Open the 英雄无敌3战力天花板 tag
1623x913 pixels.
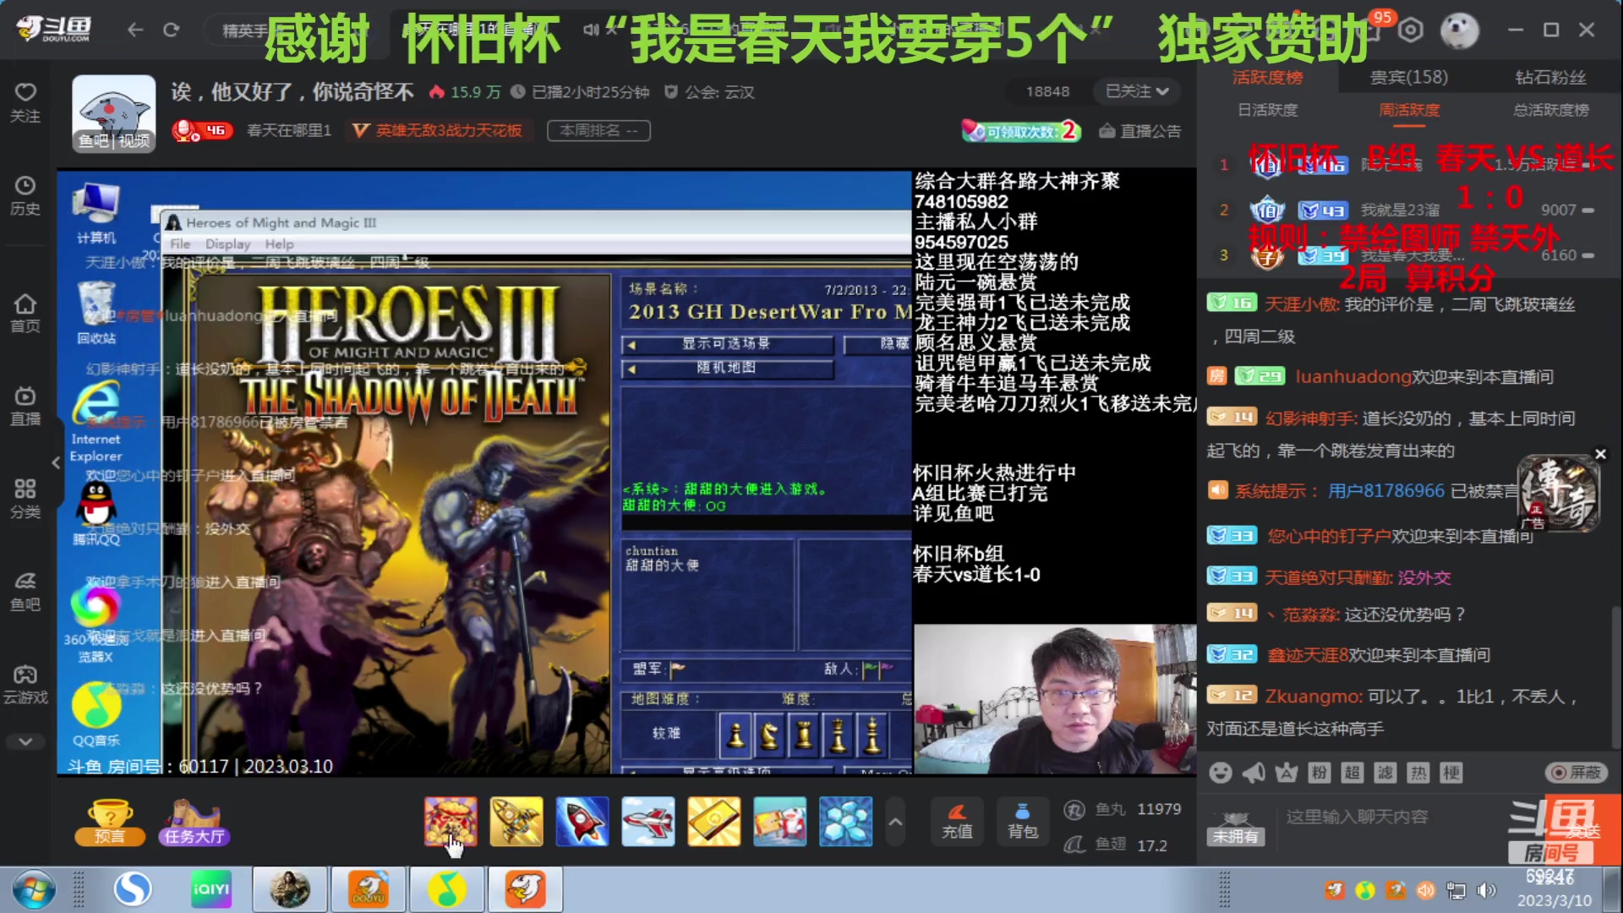coord(438,130)
